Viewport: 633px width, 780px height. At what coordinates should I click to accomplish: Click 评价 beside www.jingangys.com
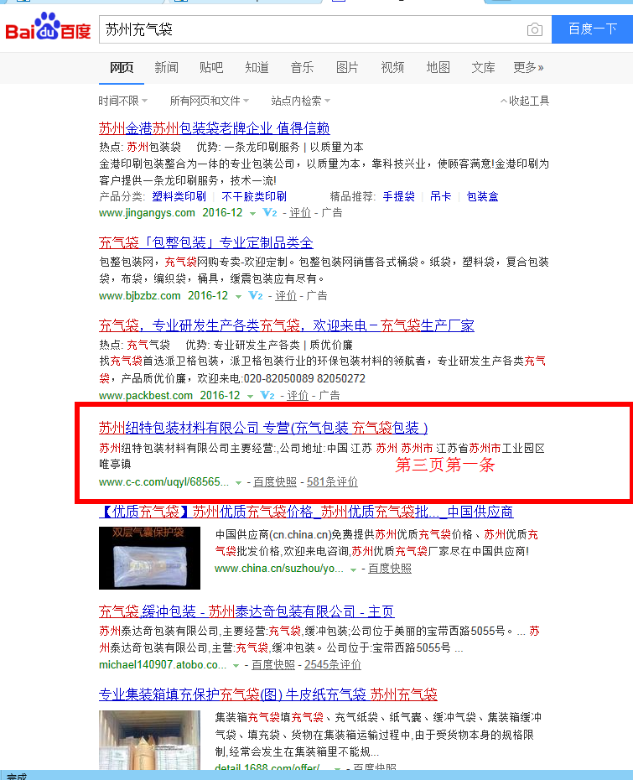click(x=300, y=213)
